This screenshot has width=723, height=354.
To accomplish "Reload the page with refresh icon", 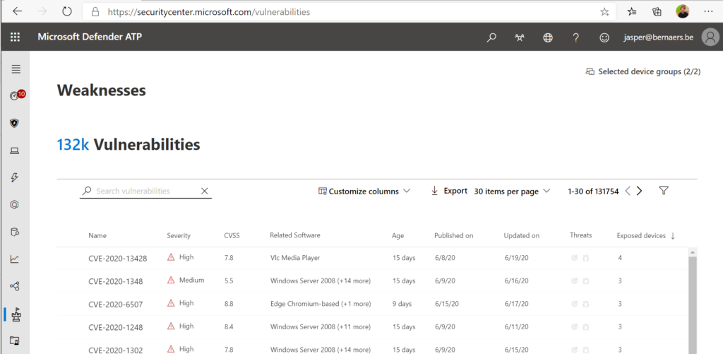I will (x=67, y=11).
